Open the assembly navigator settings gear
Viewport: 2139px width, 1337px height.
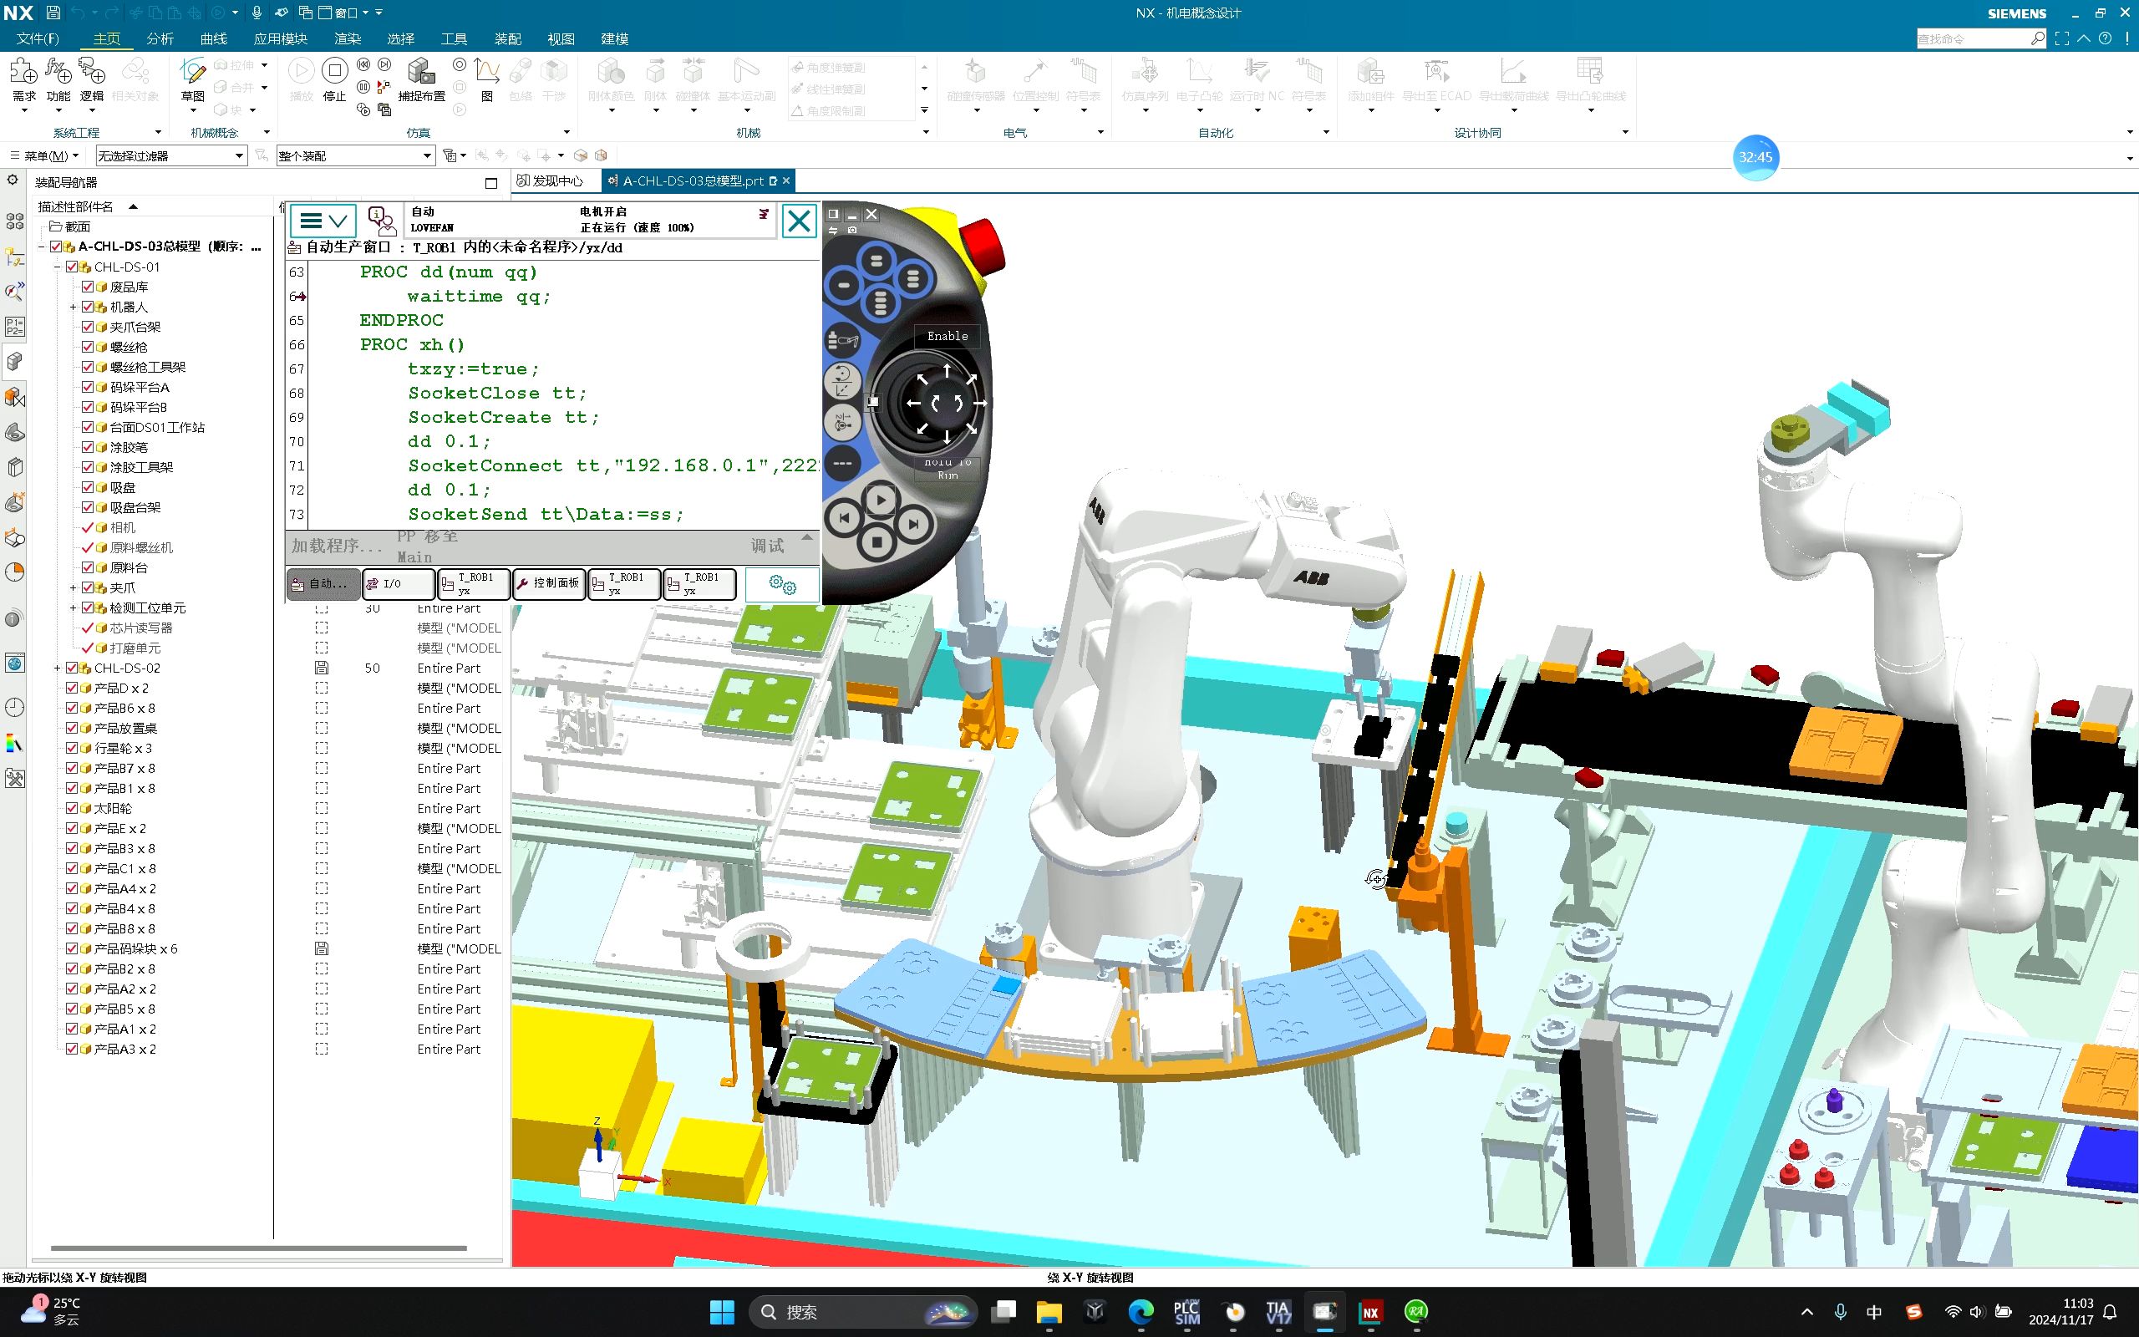(x=13, y=180)
